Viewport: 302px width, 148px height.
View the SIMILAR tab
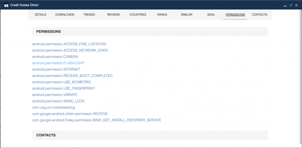tap(187, 14)
